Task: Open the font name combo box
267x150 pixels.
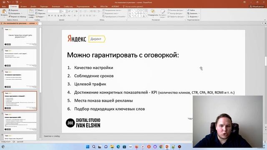Action: click(54, 11)
